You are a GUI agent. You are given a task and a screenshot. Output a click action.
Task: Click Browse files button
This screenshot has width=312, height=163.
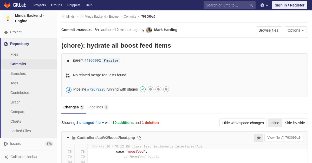(269, 30)
